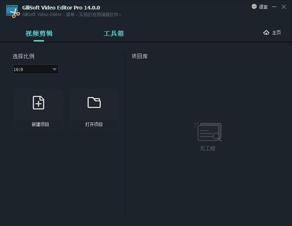292x226 pixels.
Task: Click the 选择比例 label
Action: point(23,56)
